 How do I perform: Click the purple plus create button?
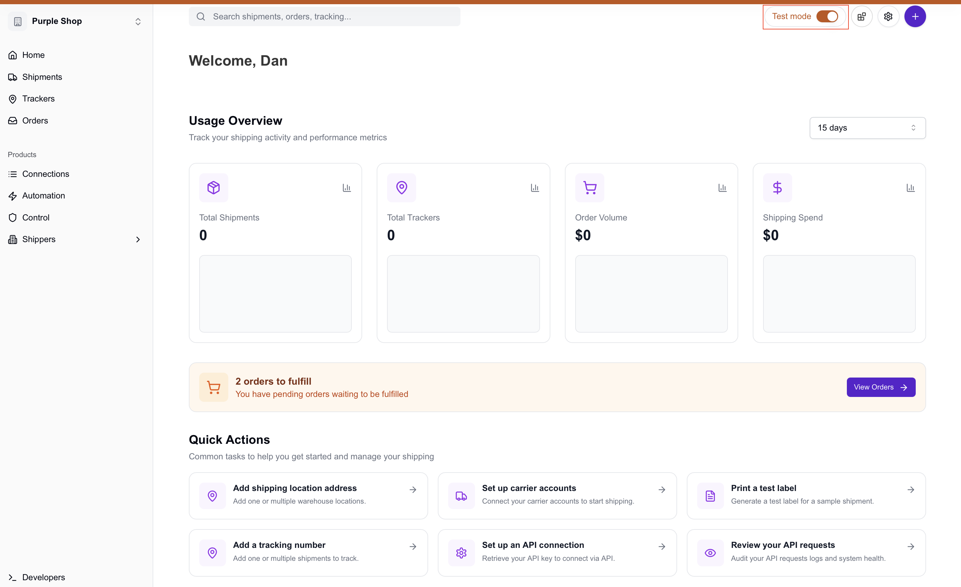(915, 16)
